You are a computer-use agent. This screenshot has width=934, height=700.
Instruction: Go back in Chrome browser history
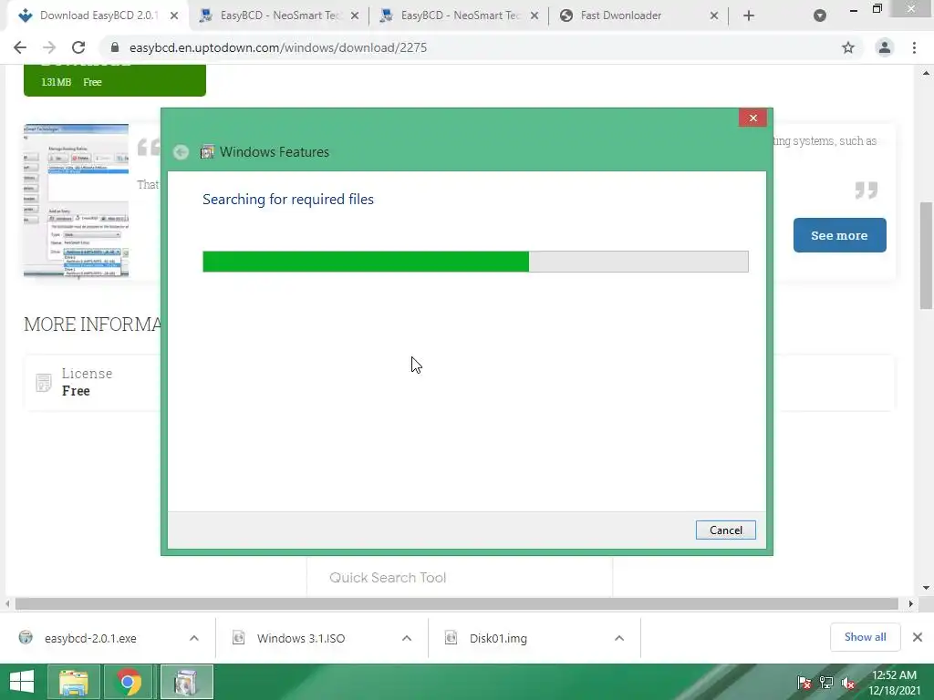[x=20, y=47]
